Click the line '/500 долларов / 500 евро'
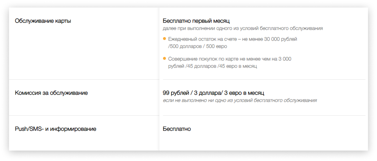 pos(197,47)
